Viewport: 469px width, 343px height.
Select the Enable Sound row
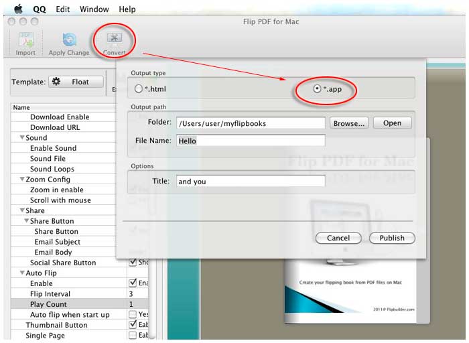point(64,148)
